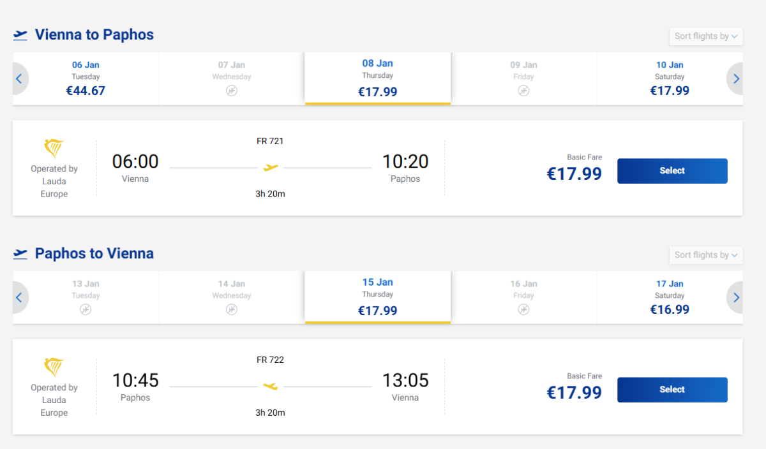Image resolution: width=766 pixels, height=449 pixels.
Task: Open Sort flights by for Paphos to Vienna
Action: coord(706,255)
